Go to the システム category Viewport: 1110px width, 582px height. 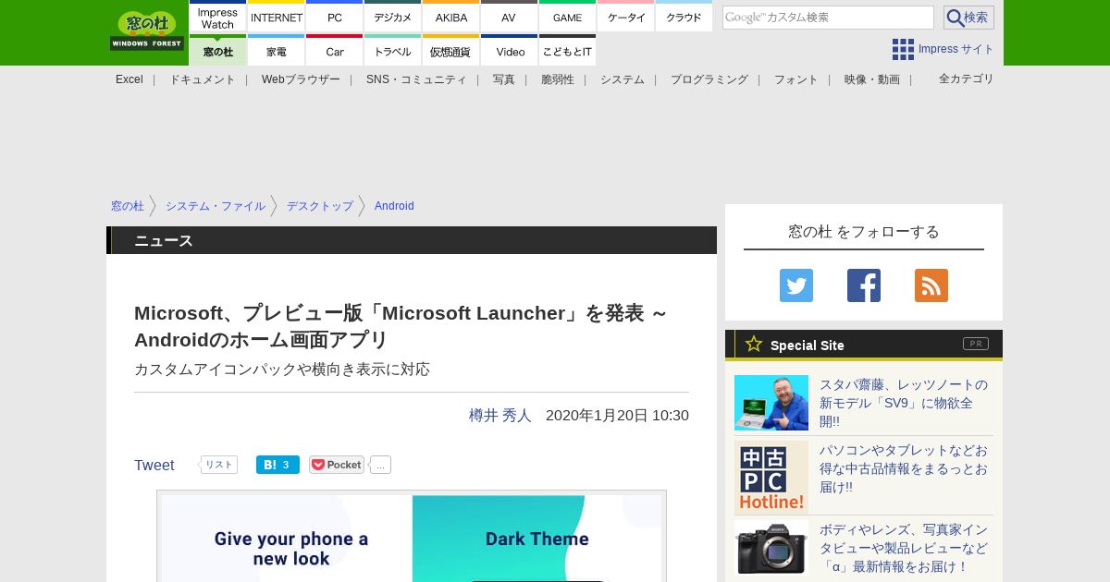click(623, 79)
